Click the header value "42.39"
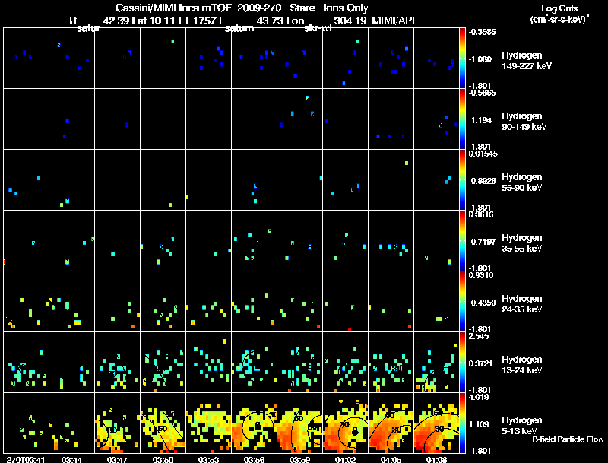 pos(116,21)
